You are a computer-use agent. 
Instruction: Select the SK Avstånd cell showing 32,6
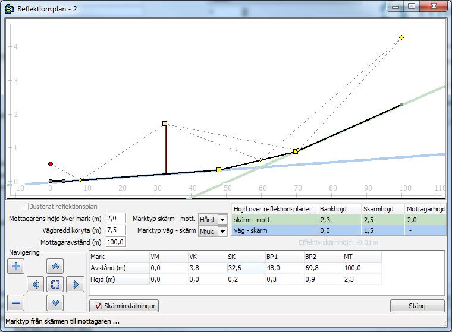pyautogui.click(x=246, y=268)
